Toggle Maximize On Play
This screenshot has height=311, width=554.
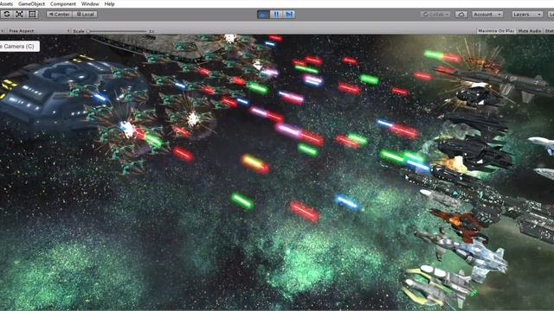tap(496, 31)
